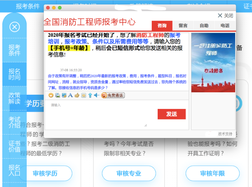
Task: Click the yellow minimize window dot
Action: tap(54, 8)
